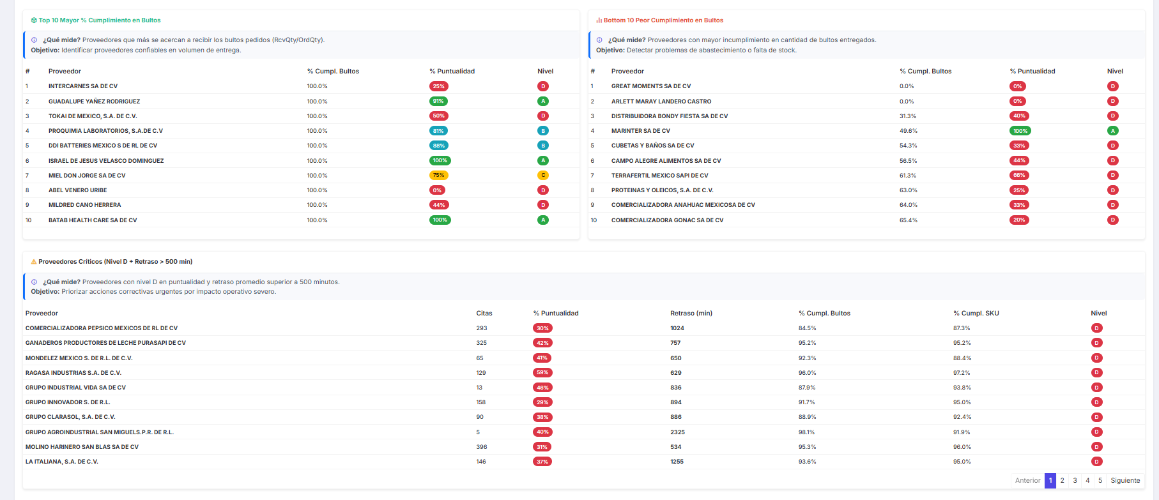Click the 81% punctuality badge for PROQUIMIA
This screenshot has width=1159, height=500.
(438, 131)
